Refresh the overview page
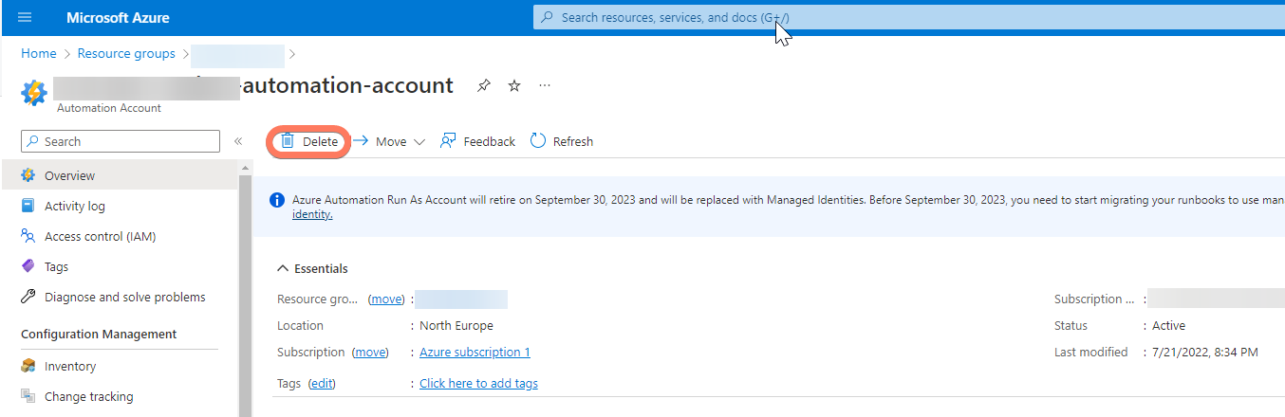This screenshot has height=417, width=1285. coord(562,141)
